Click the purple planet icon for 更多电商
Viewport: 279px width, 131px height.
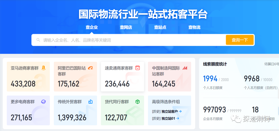[x=43, y=102]
